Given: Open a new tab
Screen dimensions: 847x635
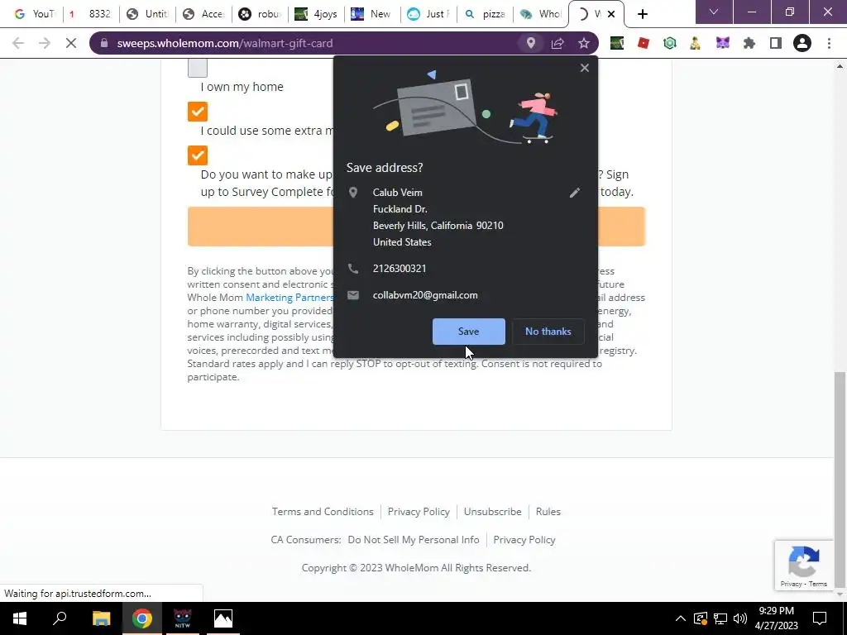Looking at the screenshot, I should 642,15.
